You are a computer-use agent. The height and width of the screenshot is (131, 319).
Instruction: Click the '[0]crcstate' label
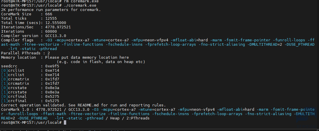(x=14, y=88)
